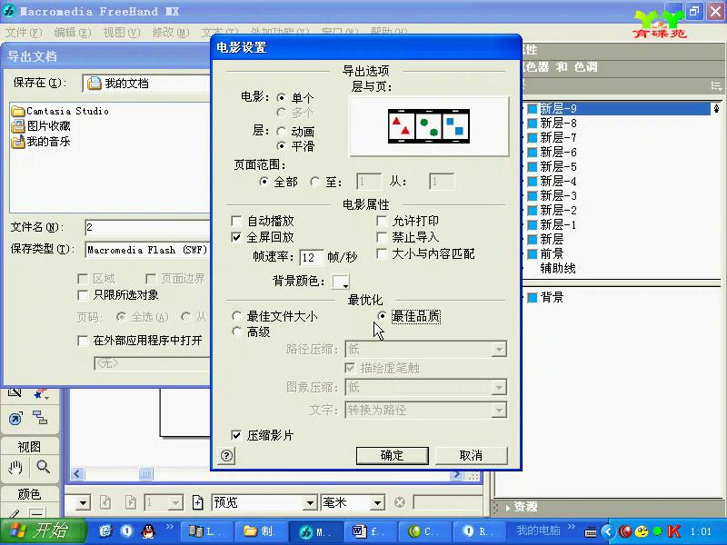
Task: Click the yellow smiley face tray icon
Action: point(642,531)
